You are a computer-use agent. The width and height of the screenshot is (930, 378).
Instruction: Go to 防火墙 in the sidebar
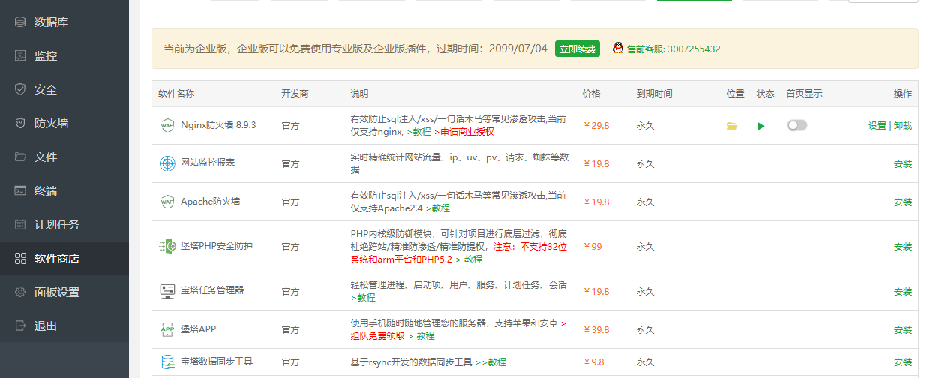[x=51, y=123]
